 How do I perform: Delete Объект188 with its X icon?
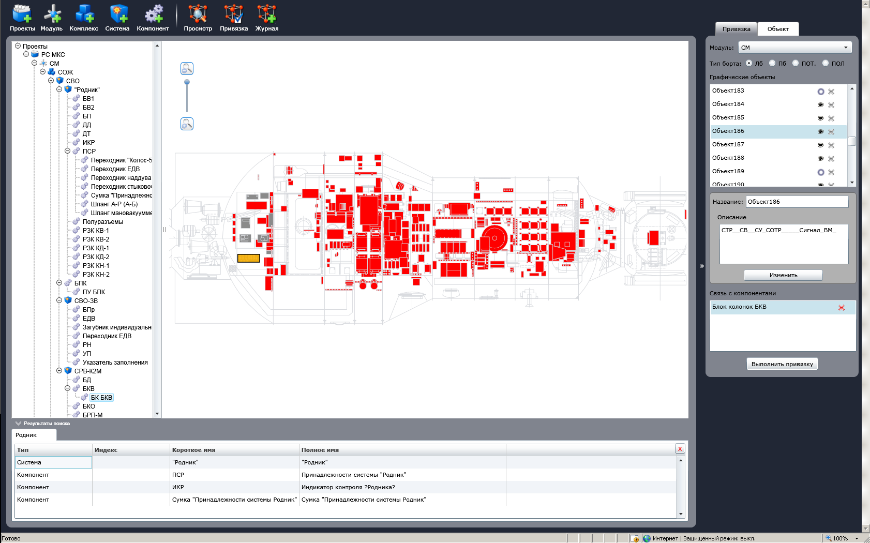click(x=831, y=159)
